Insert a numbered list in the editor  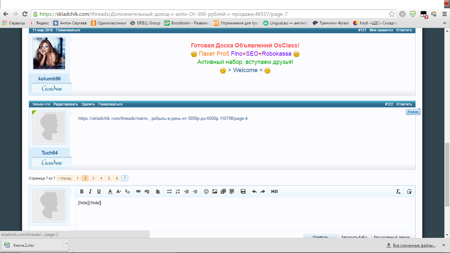178,191
